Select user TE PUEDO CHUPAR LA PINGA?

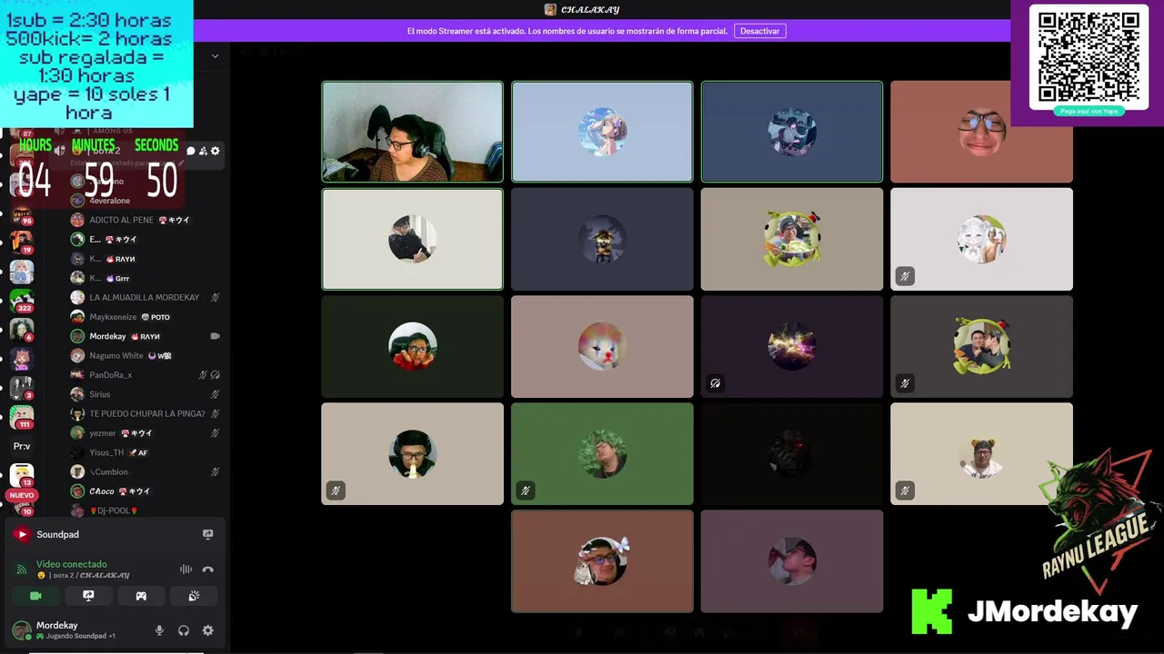point(146,413)
